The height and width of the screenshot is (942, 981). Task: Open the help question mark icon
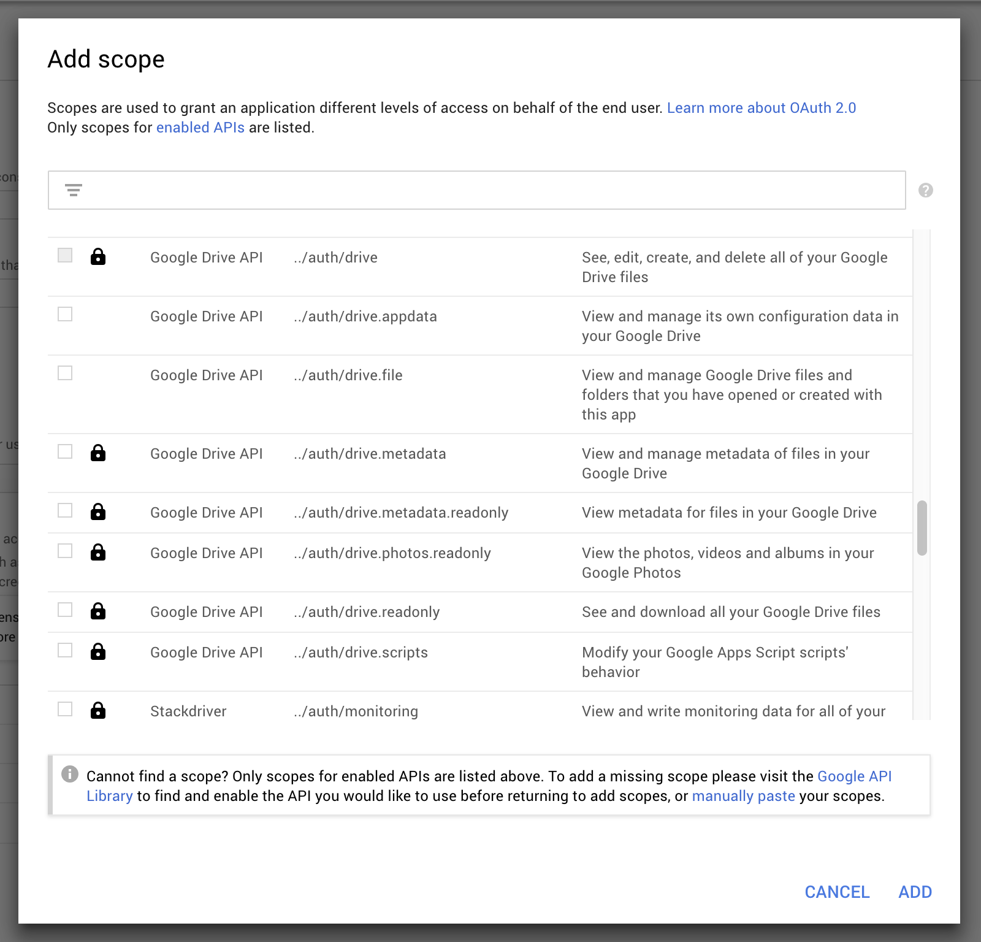click(926, 190)
